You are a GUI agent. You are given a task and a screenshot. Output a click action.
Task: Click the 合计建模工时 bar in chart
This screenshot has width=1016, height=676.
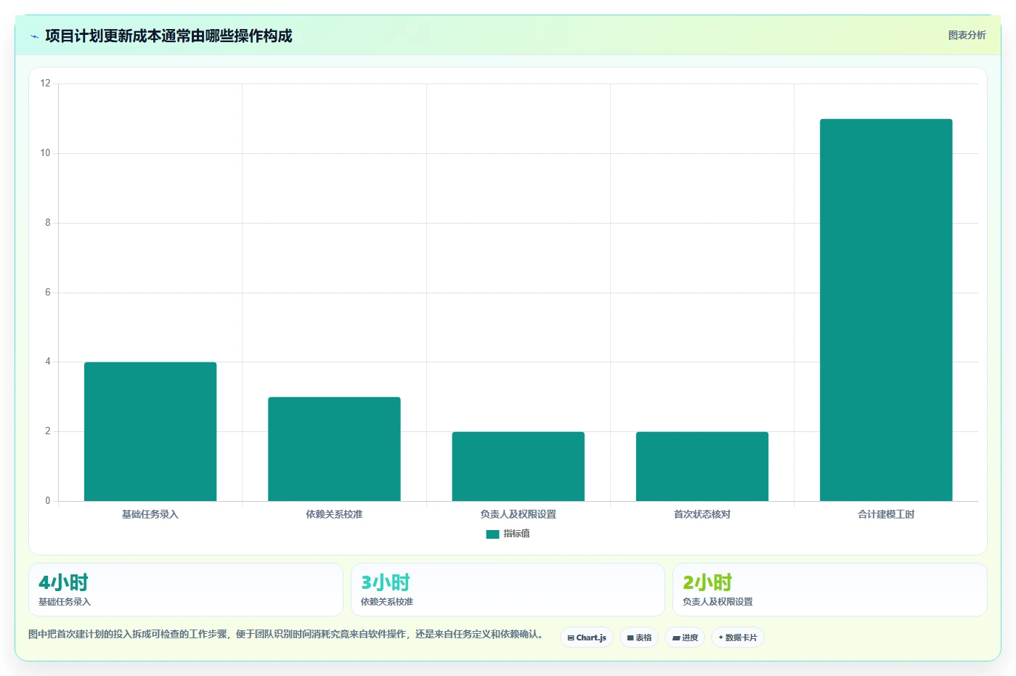point(886,310)
